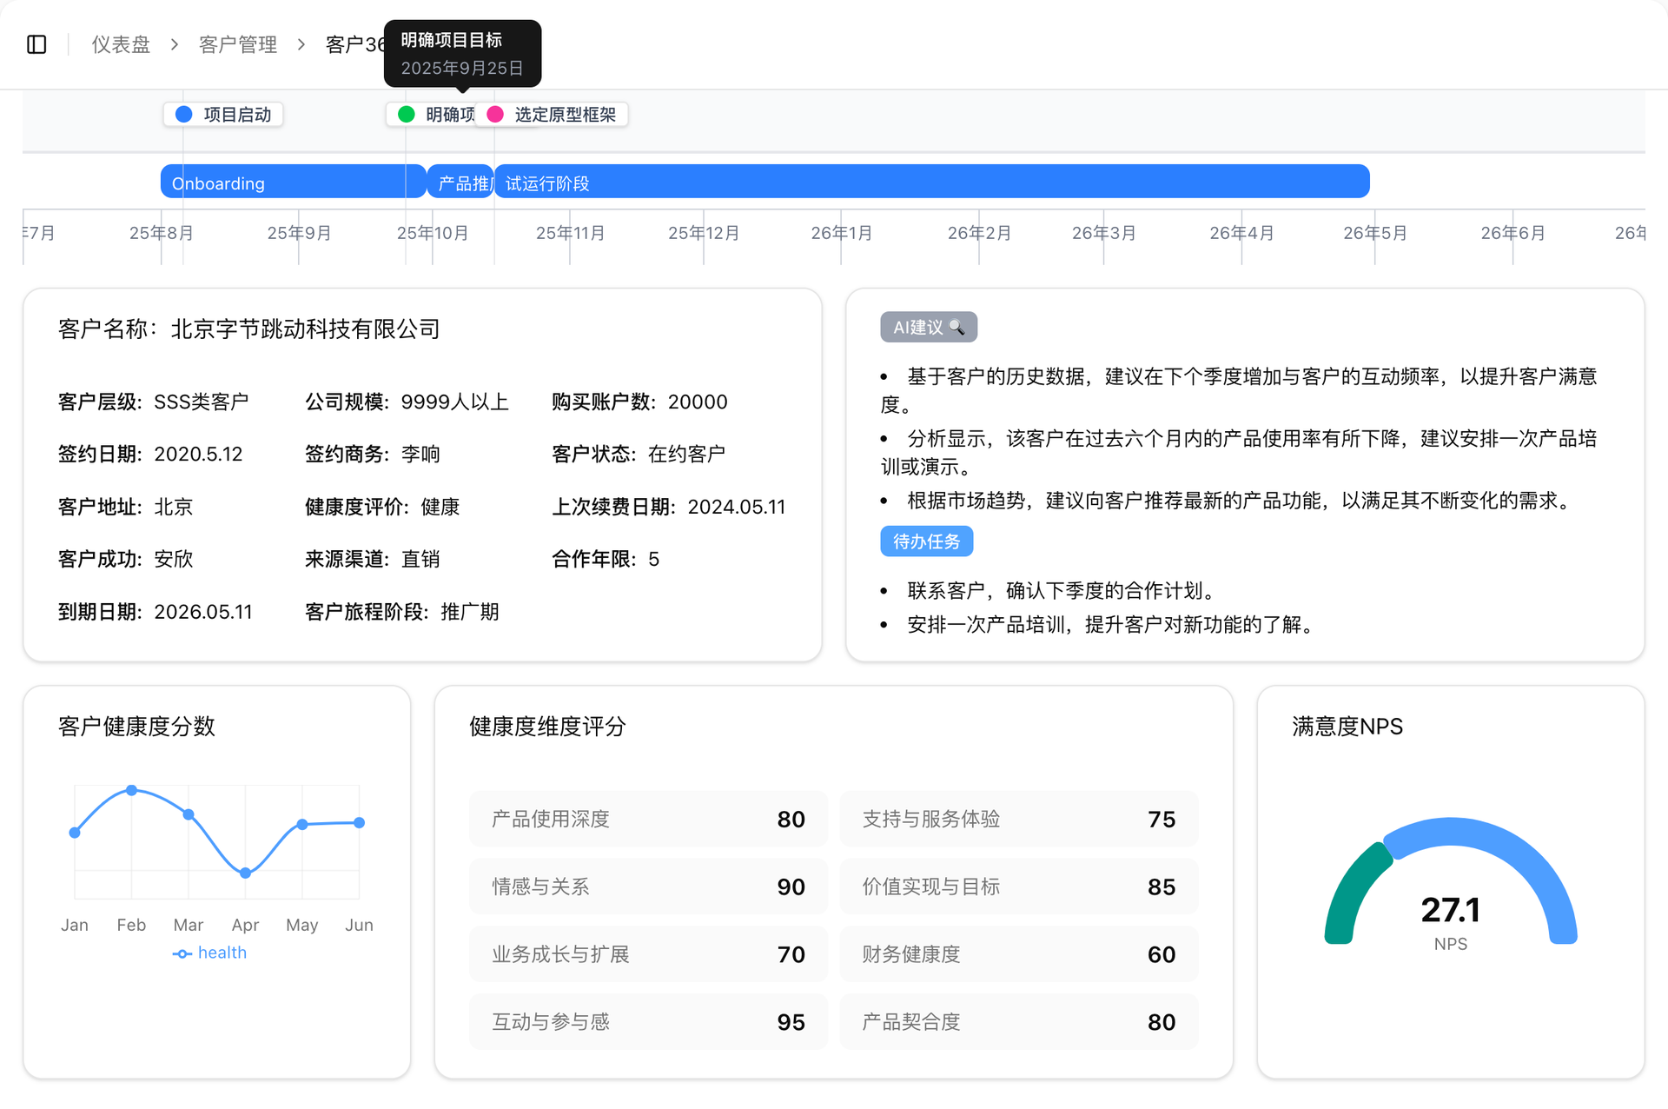Image resolution: width=1668 pixels, height=1109 pixels.
Task: Click the Onboarding phase bar
Action: coord(287,183)
